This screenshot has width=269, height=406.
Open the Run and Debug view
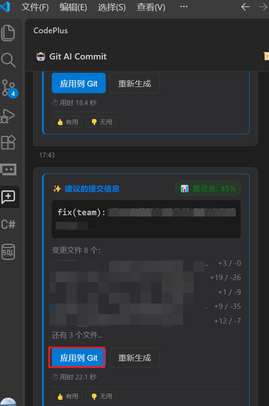click(8, 116)
